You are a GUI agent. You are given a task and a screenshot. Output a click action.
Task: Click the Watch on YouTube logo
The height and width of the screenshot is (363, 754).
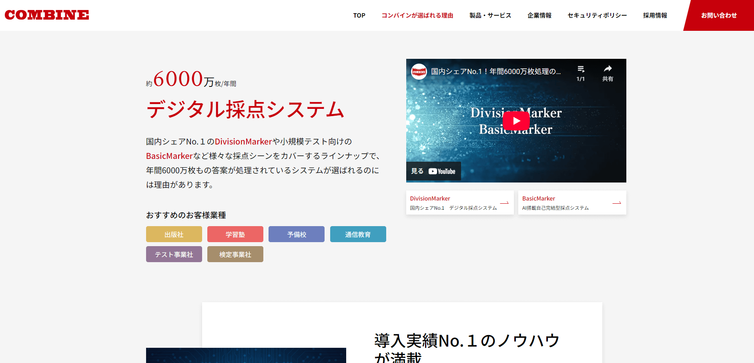click(x=442, y=171)
